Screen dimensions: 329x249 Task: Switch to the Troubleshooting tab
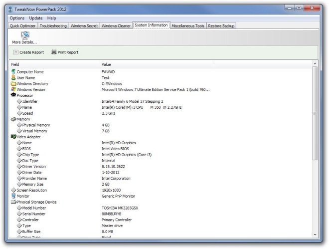coord(53,26)
